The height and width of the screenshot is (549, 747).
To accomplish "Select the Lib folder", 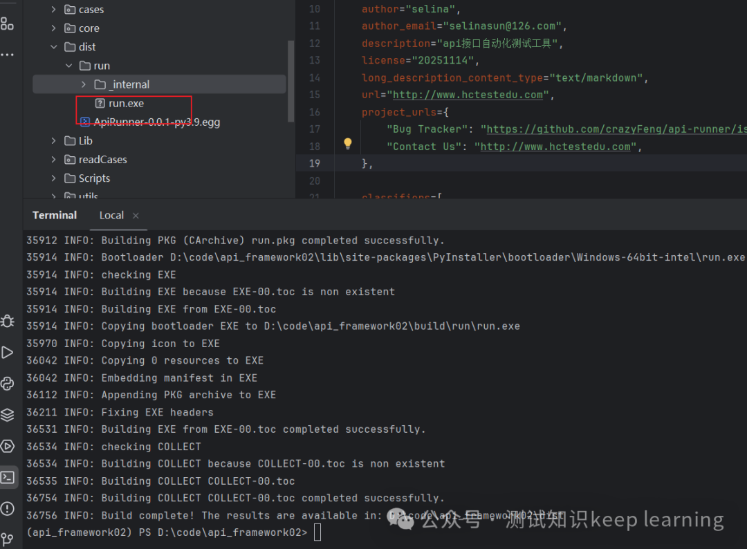I will coord(85,140).
